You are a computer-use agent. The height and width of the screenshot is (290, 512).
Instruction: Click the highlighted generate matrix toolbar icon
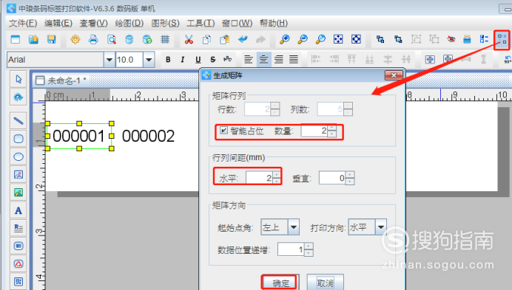tap(502, 39)
